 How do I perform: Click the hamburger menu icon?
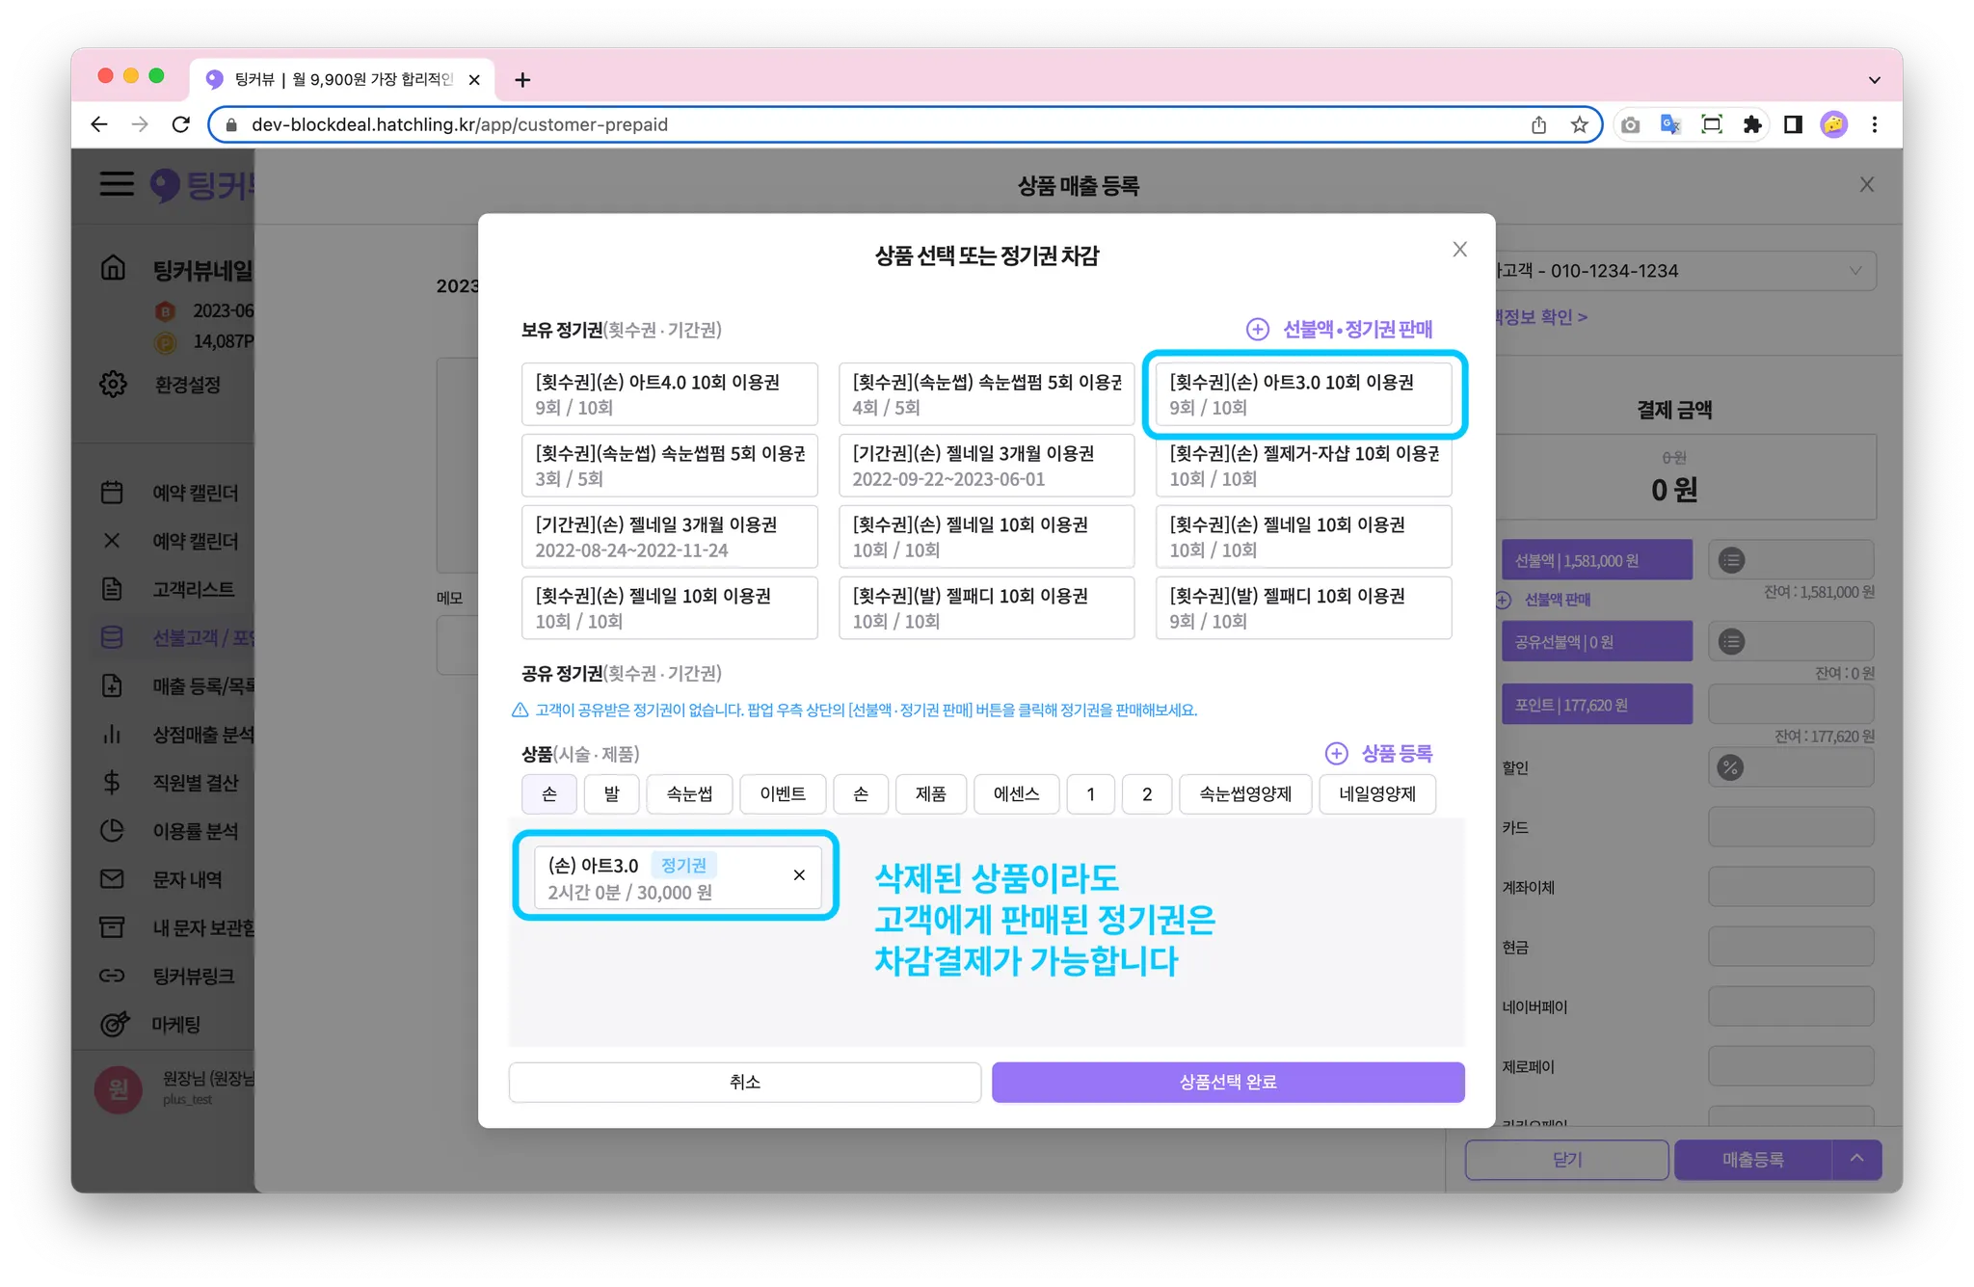point(117,183)
